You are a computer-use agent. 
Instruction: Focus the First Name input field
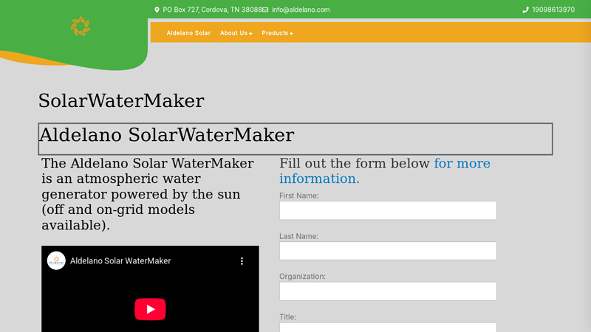388,210
